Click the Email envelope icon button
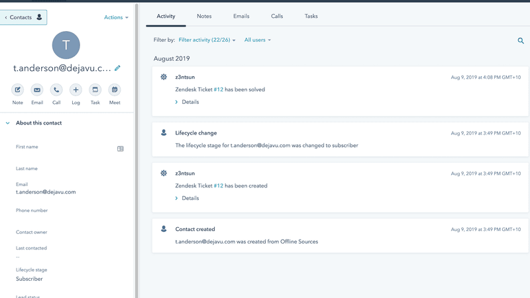 (x=37, y=90)
